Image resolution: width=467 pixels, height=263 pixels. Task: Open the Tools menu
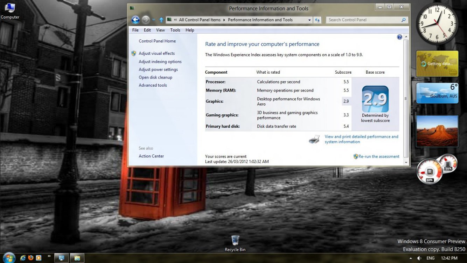tap(175, 30)
